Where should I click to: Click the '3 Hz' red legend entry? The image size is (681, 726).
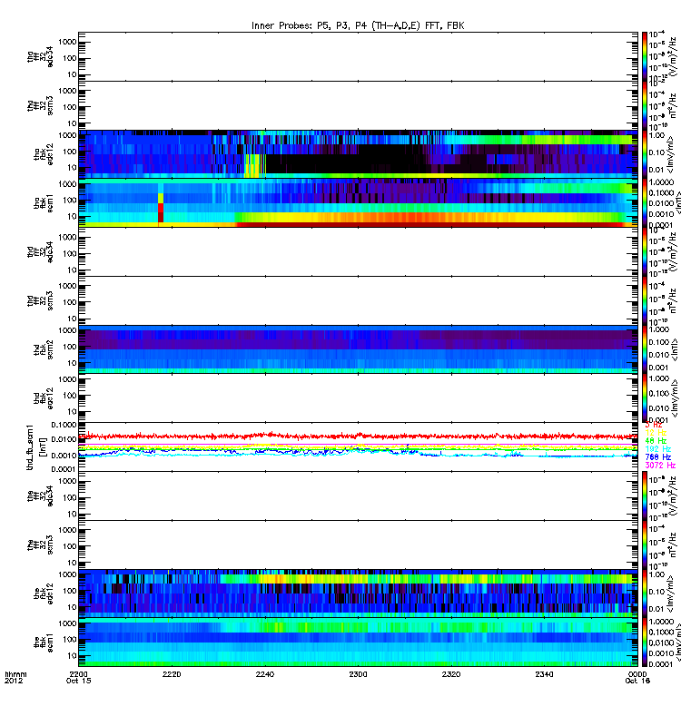click(x=654, y=425)
